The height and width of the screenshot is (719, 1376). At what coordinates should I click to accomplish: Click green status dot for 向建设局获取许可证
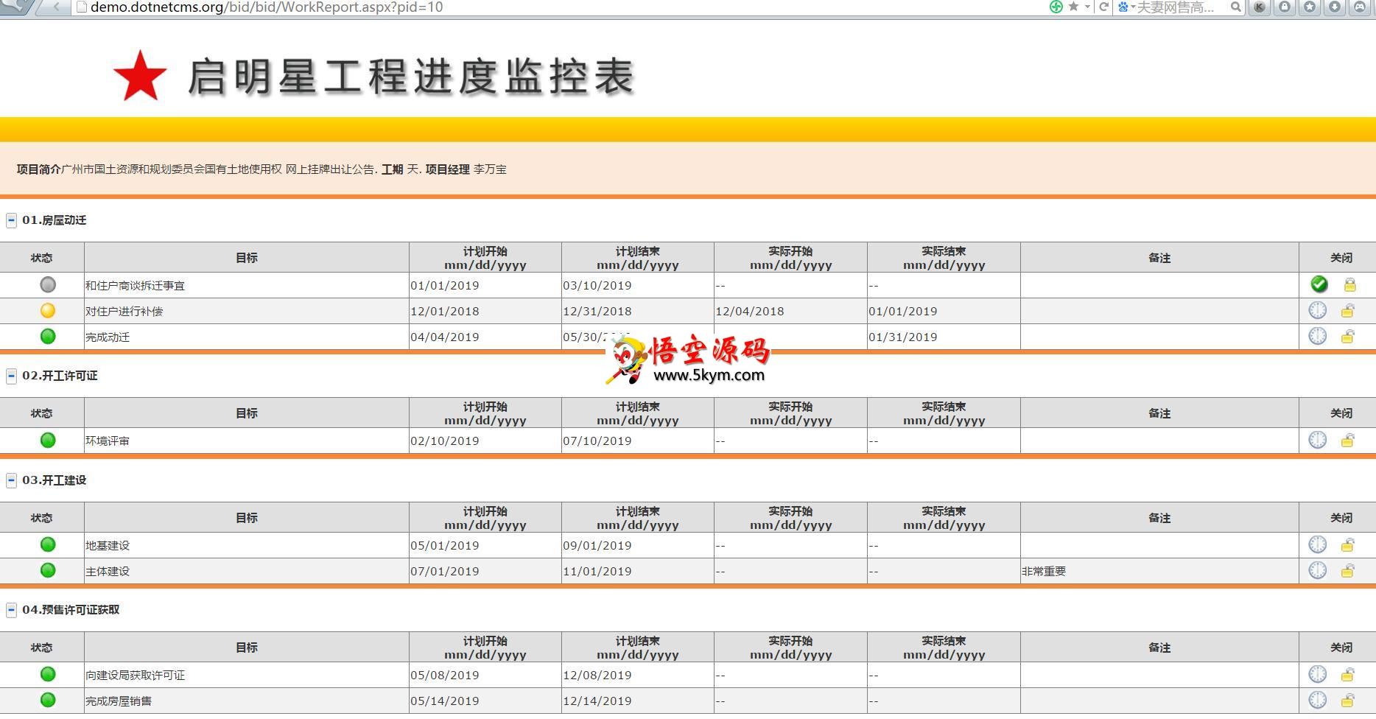(48, 674)
